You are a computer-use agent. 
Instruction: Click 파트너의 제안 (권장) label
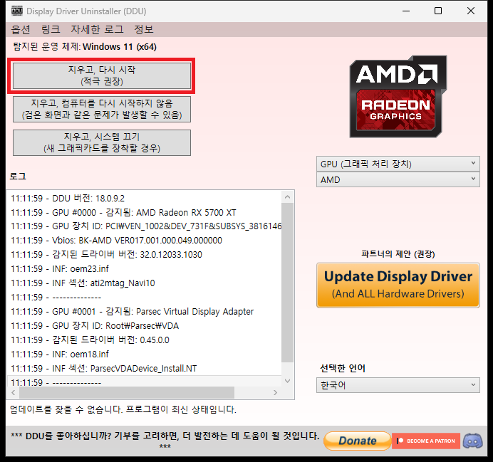click(398, 253)
